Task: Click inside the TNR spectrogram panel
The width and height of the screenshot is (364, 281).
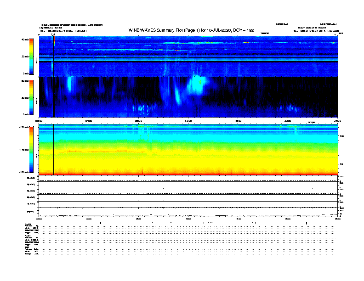Action: click(188, 150)
